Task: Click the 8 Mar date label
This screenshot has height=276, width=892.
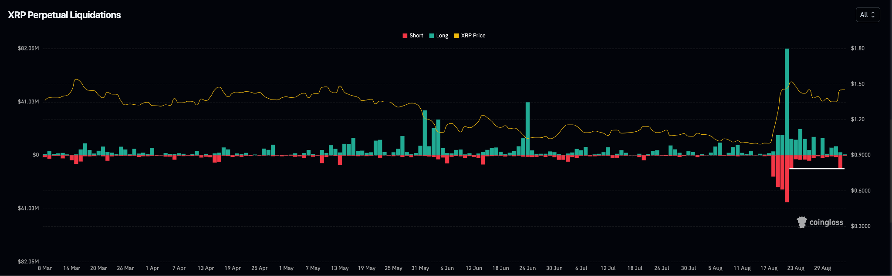Action: (45, 268)
